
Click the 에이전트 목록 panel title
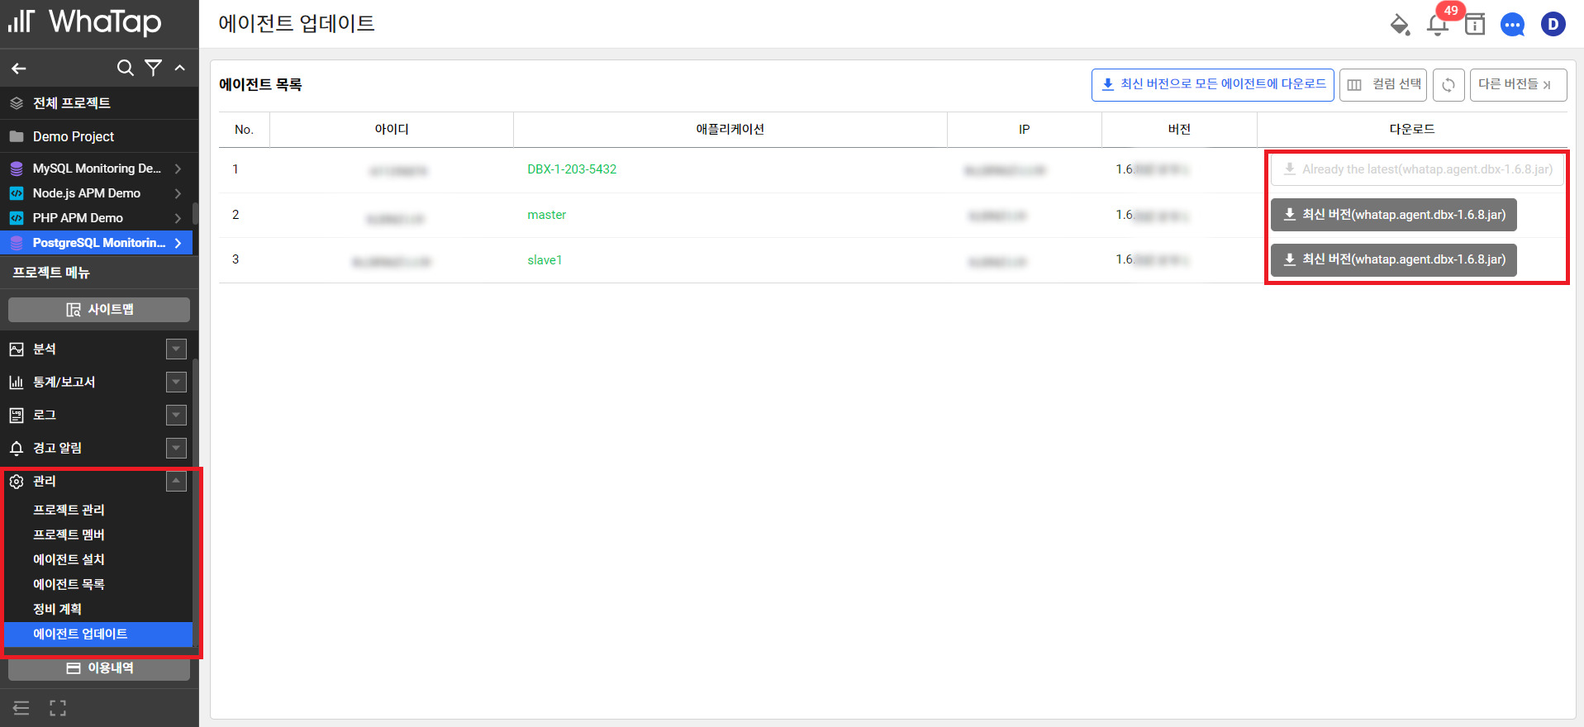coord(260,84)
